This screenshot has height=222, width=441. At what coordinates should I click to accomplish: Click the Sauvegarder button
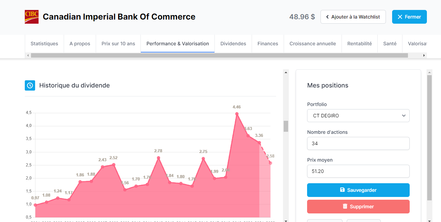pos(358,190)
